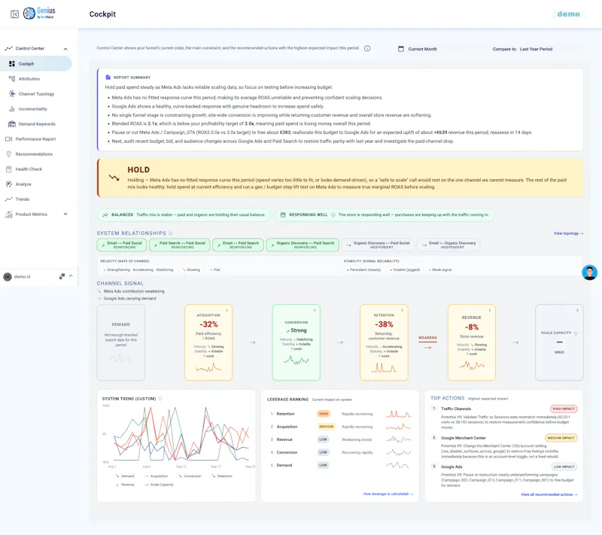602x535 pixels.
Task: Click the info icon beside System Trend (Custom)
Action: pos(160,399)
